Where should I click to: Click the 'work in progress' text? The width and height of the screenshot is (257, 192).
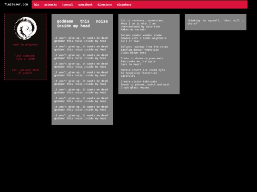click(25, 45)
